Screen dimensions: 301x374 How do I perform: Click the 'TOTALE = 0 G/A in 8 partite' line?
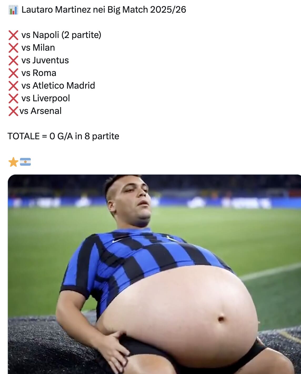point(63,136)
